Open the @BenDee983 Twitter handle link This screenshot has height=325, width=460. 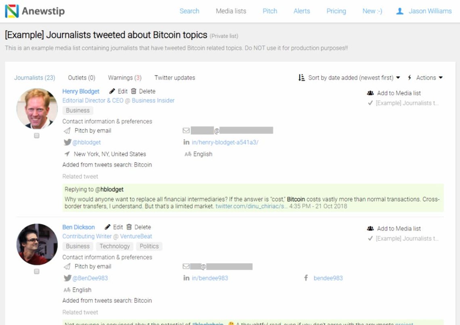click(90, 278)
